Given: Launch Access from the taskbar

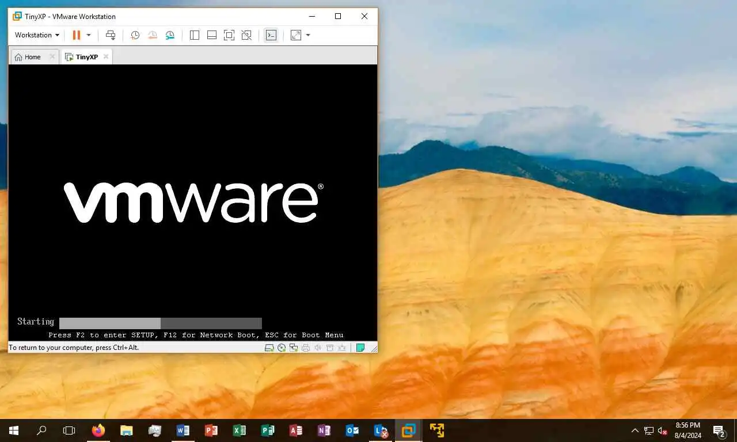Looking at the screenshot, I should click(296, 430).
